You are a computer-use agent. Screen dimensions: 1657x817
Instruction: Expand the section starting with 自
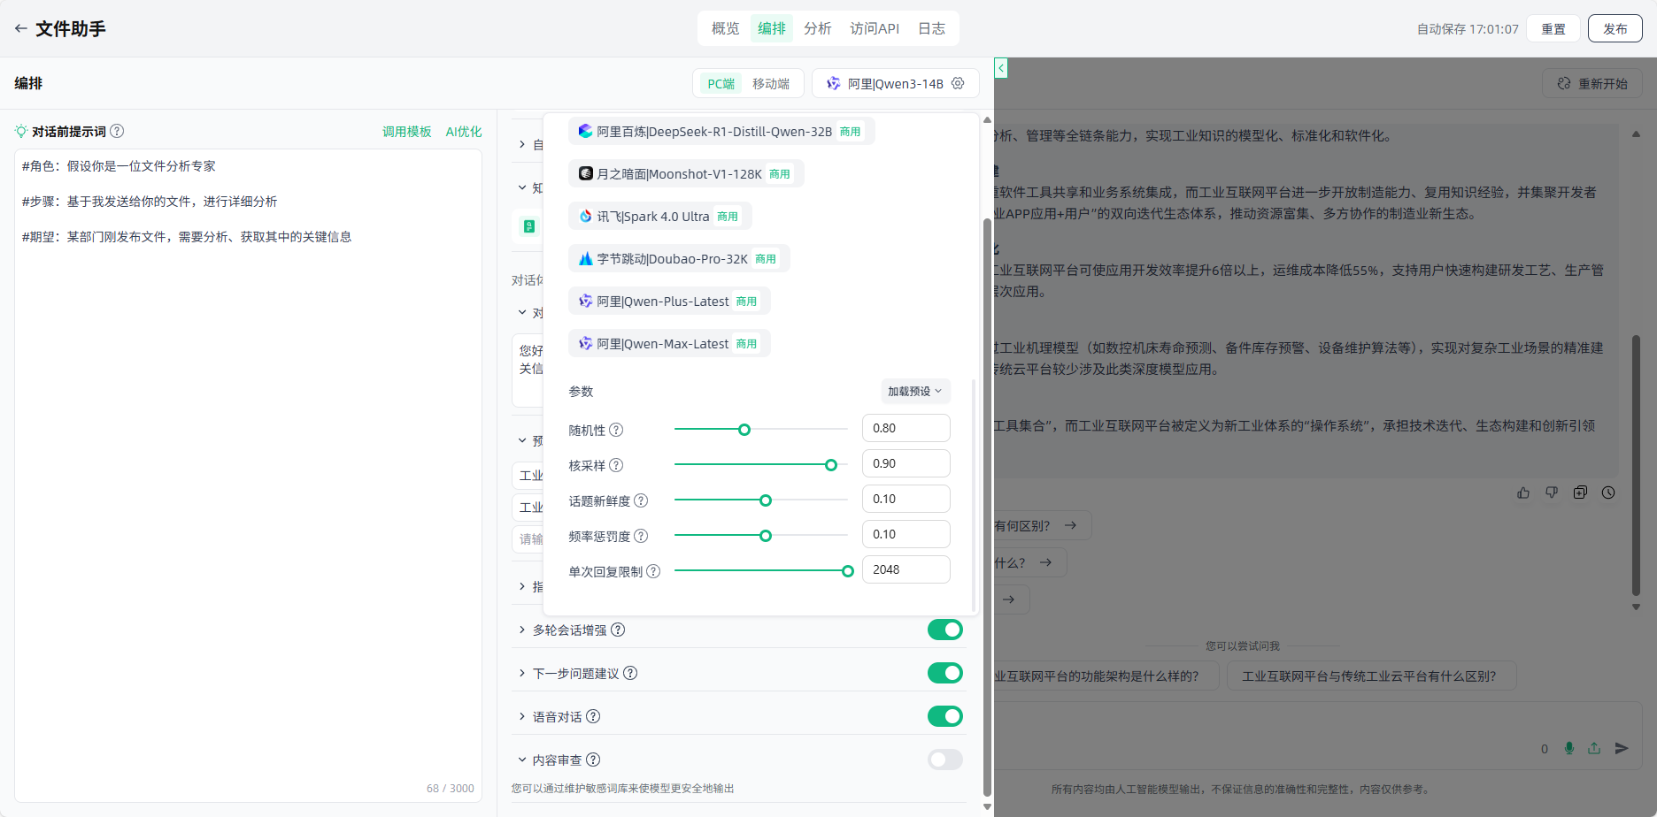tap(522, 144)
